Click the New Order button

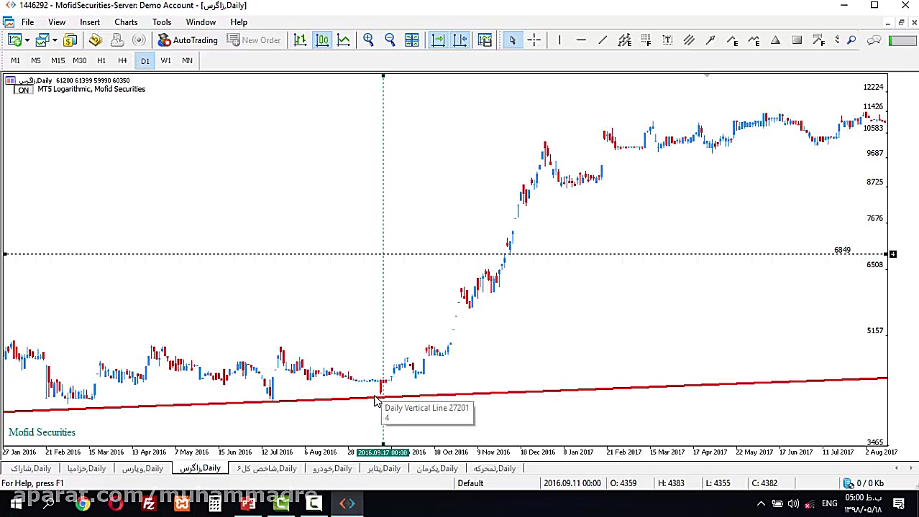pos(254,40)
